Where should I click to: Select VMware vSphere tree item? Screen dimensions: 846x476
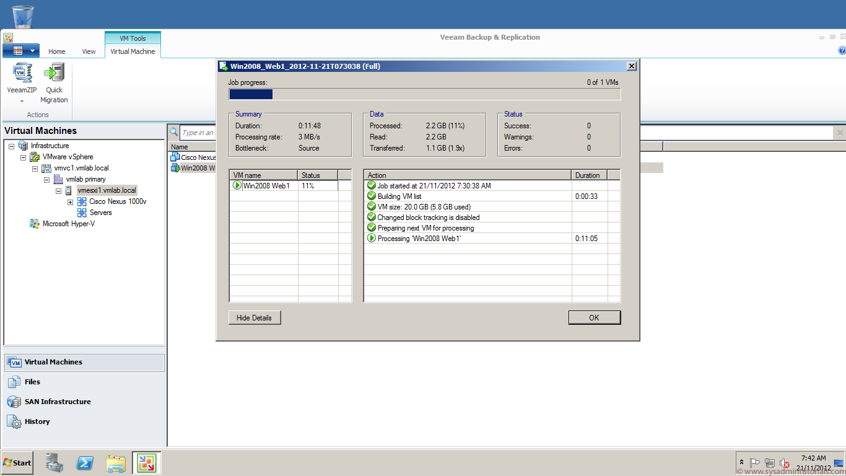(x=68, y=157)
